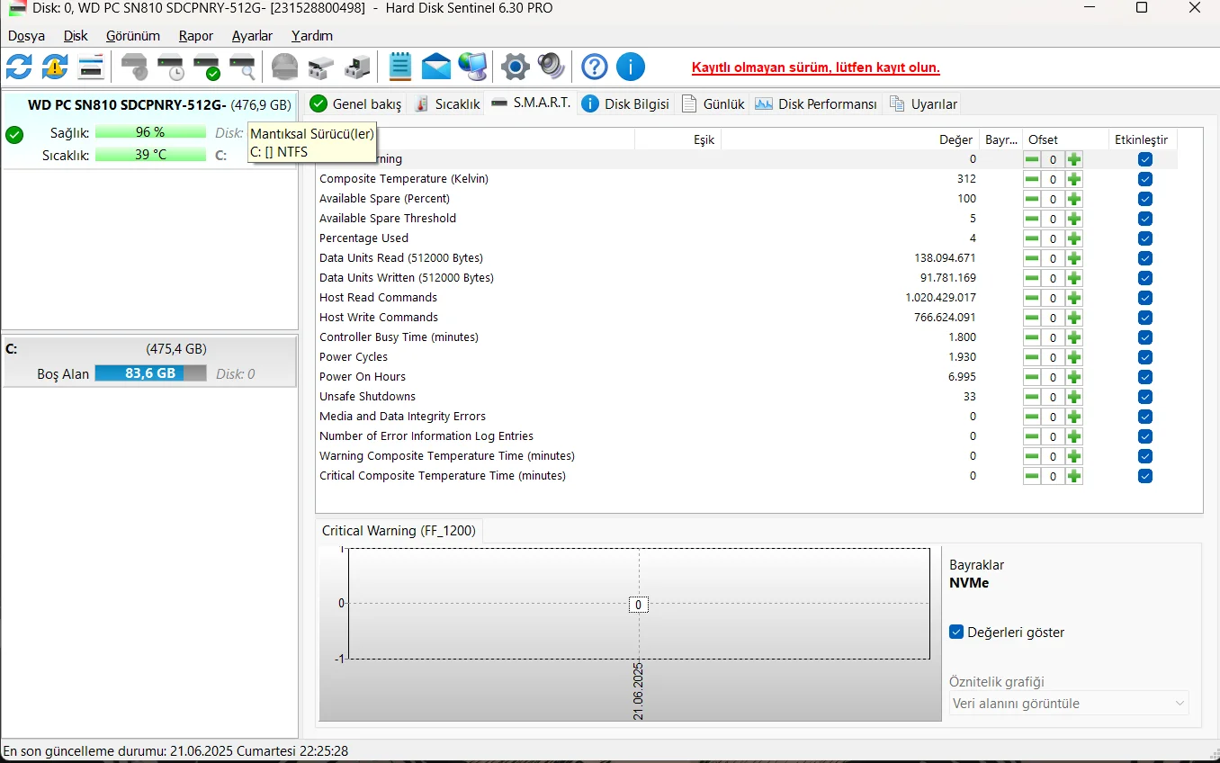Screen dimensions: 1220x763
Task: Decrease offset for Power On Hours
Action: click(1032, 377)
